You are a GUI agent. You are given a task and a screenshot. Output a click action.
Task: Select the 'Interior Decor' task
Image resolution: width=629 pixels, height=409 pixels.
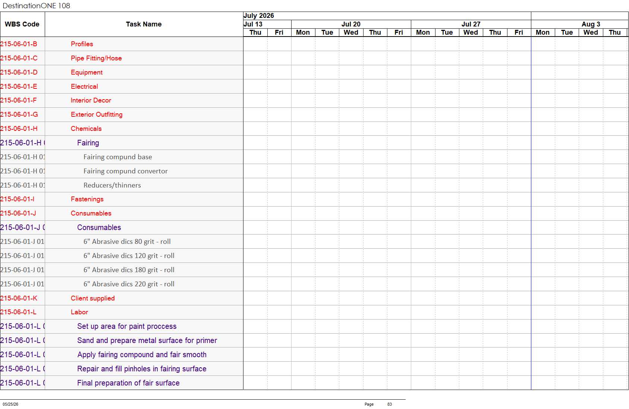[x=91, y=100]
